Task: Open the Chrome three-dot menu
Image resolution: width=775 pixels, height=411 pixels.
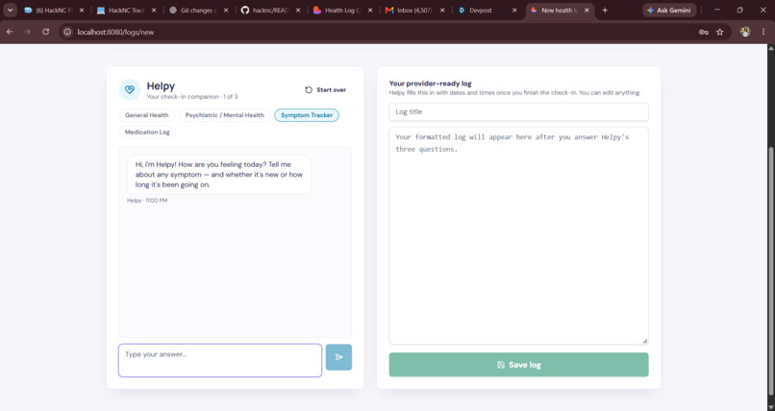Action: pyautogui.click(x=763, y=32)
